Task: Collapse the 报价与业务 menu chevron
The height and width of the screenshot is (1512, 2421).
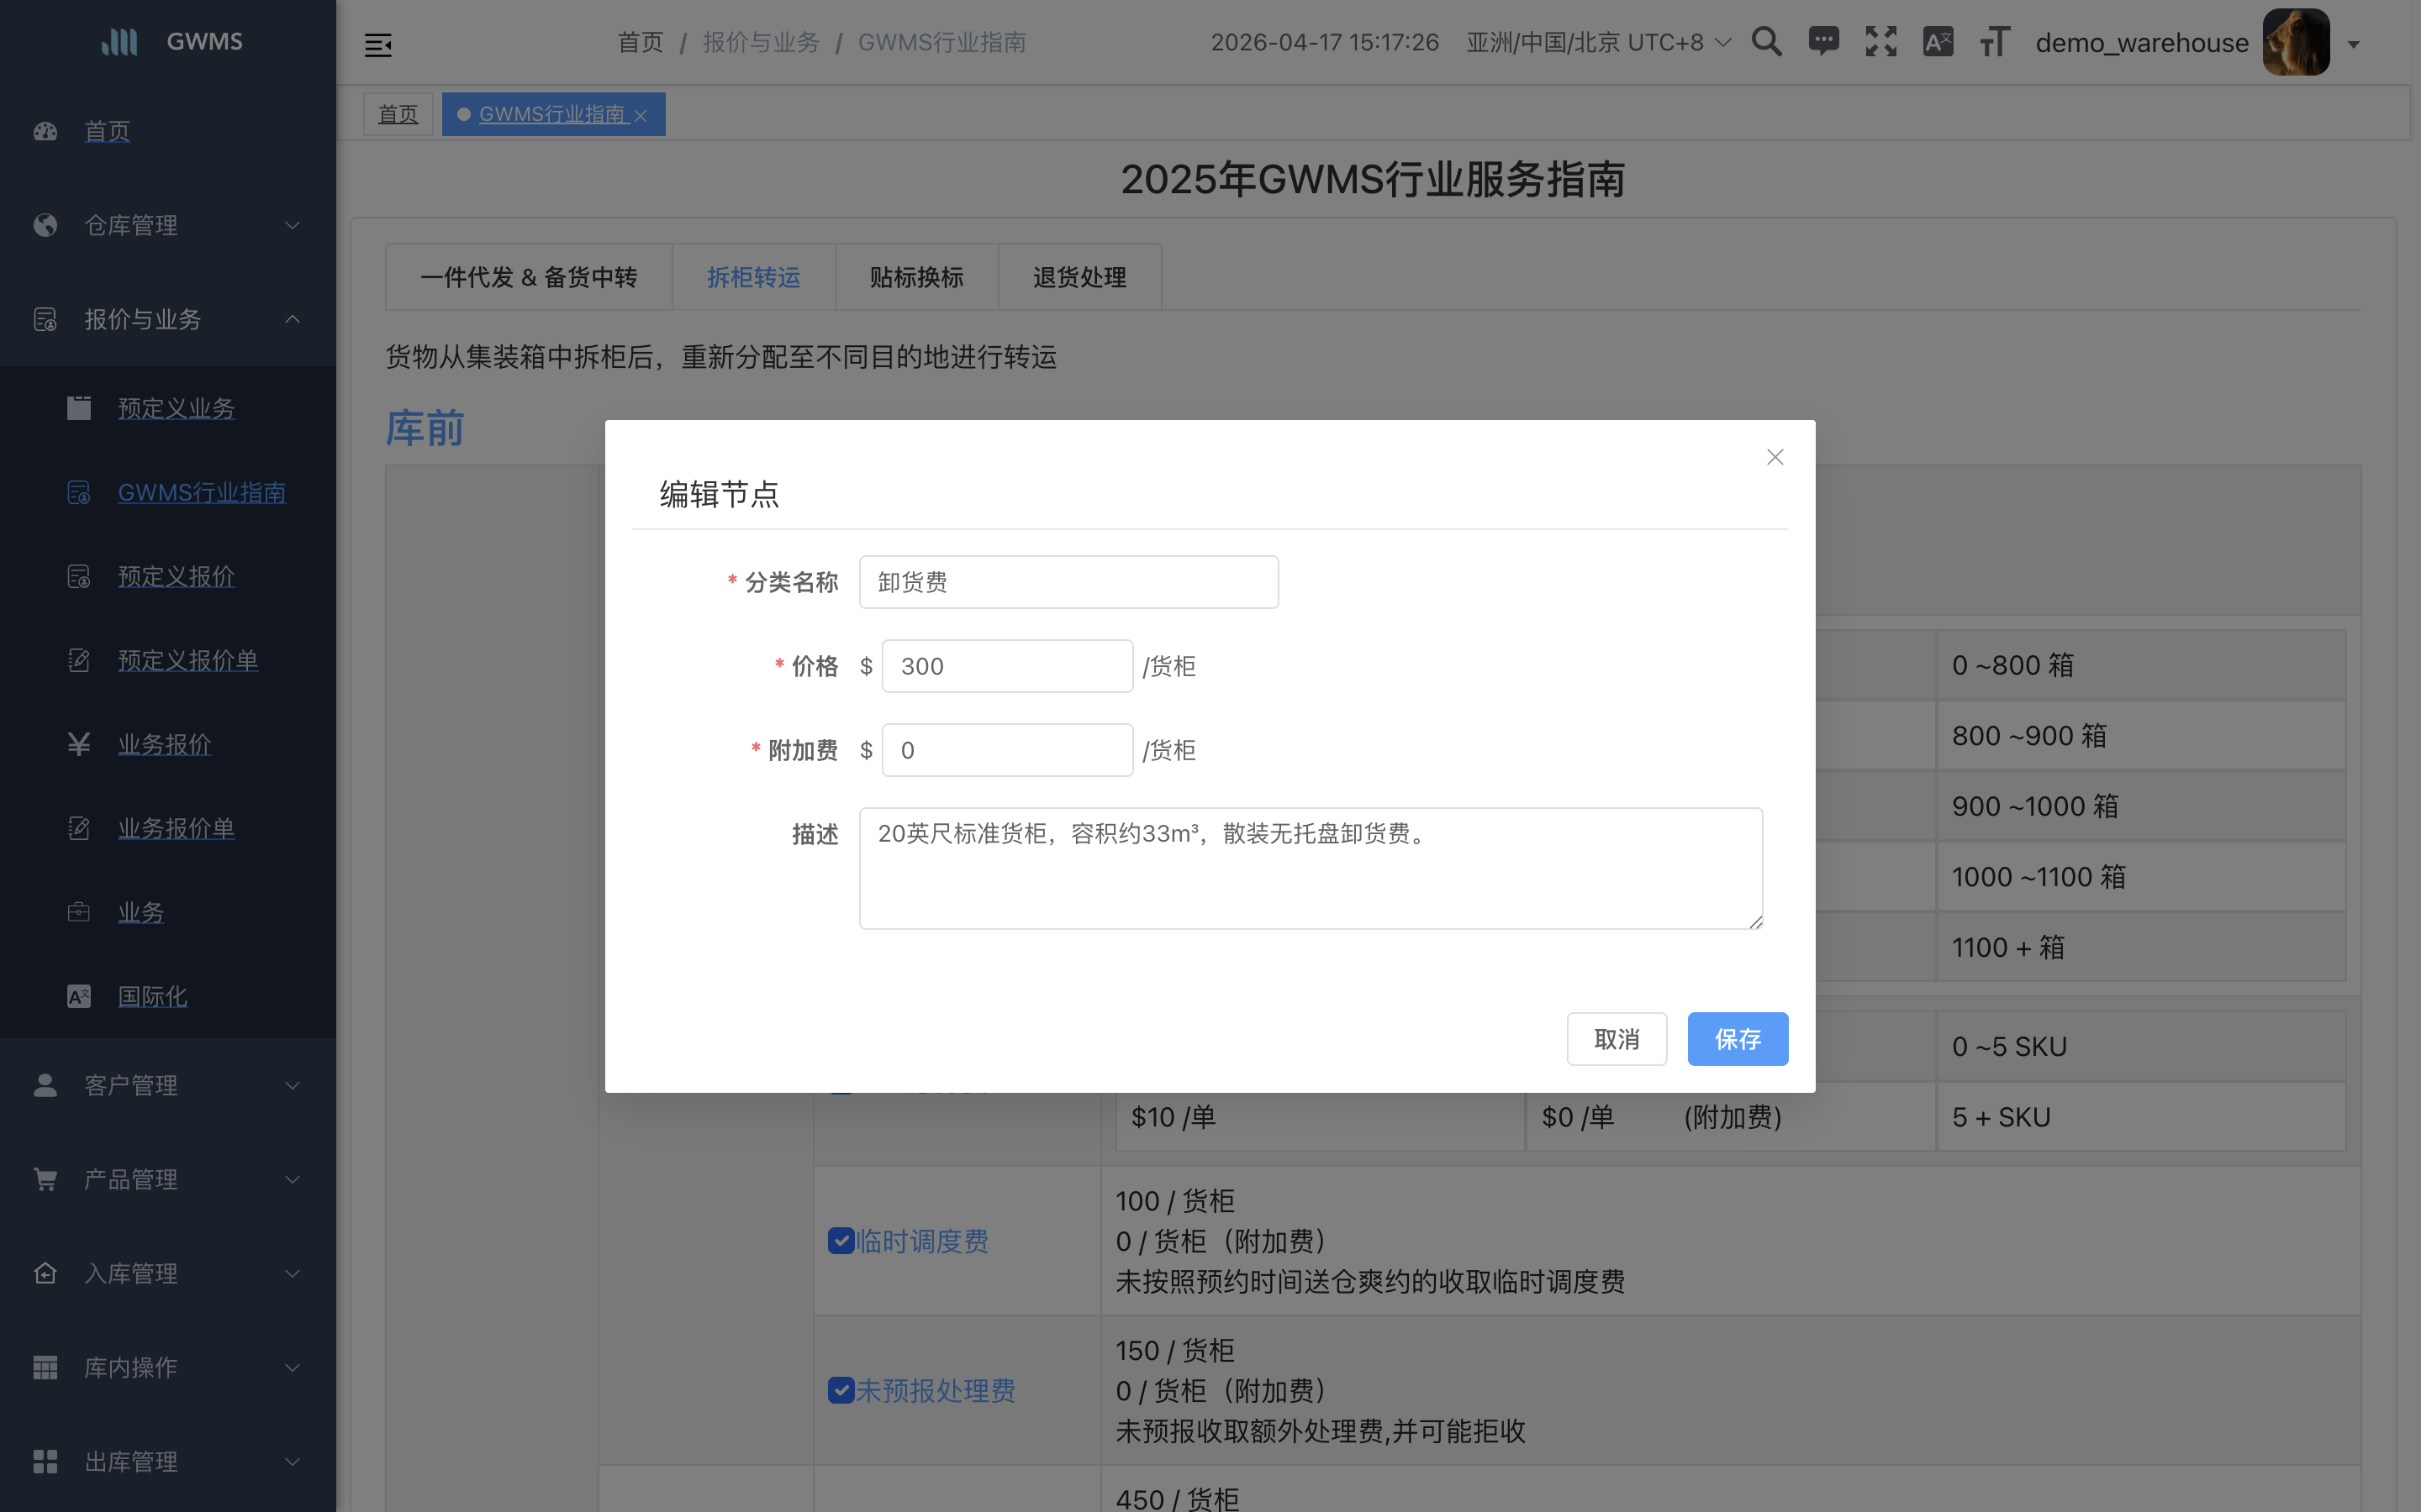Action: (x=293, y=319)
